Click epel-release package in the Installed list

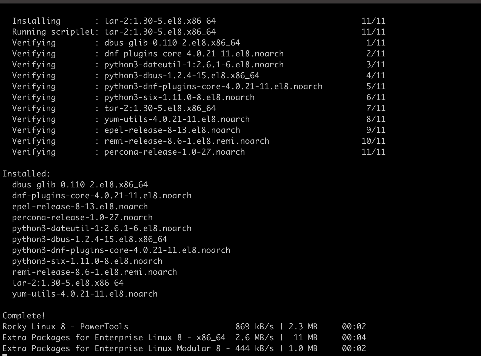click(80, 207)
